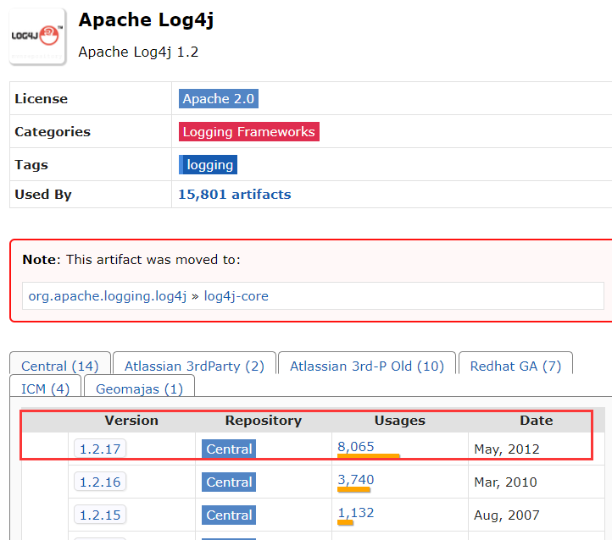
Task: Open the ICM (4) tab
Action: pyautogui.click(x=45, y=388)
